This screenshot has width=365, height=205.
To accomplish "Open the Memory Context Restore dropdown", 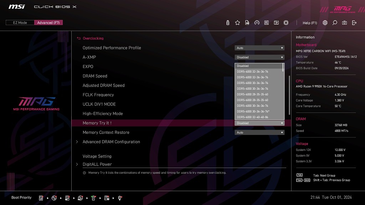I will click(x=259, y=132).
